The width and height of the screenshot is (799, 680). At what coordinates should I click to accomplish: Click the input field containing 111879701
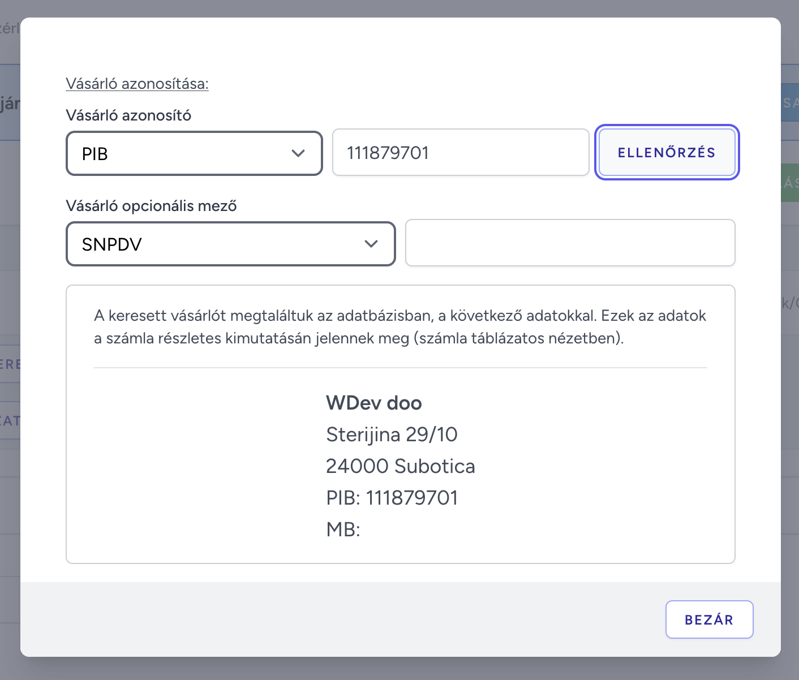point(461,152)
